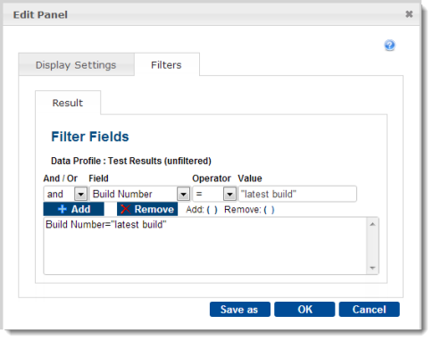Viewport: 433px width, 341px height.
Task: Click the Save as button
Action: [240, 310]
